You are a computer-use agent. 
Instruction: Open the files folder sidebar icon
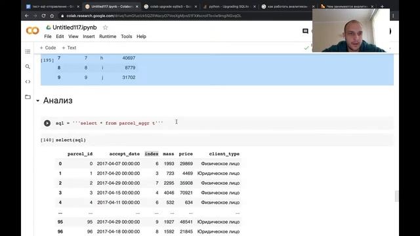(28, 97)
